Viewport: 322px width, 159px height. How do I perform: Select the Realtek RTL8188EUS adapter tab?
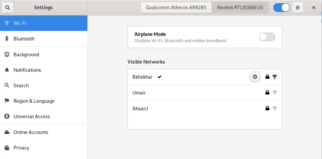240,8
